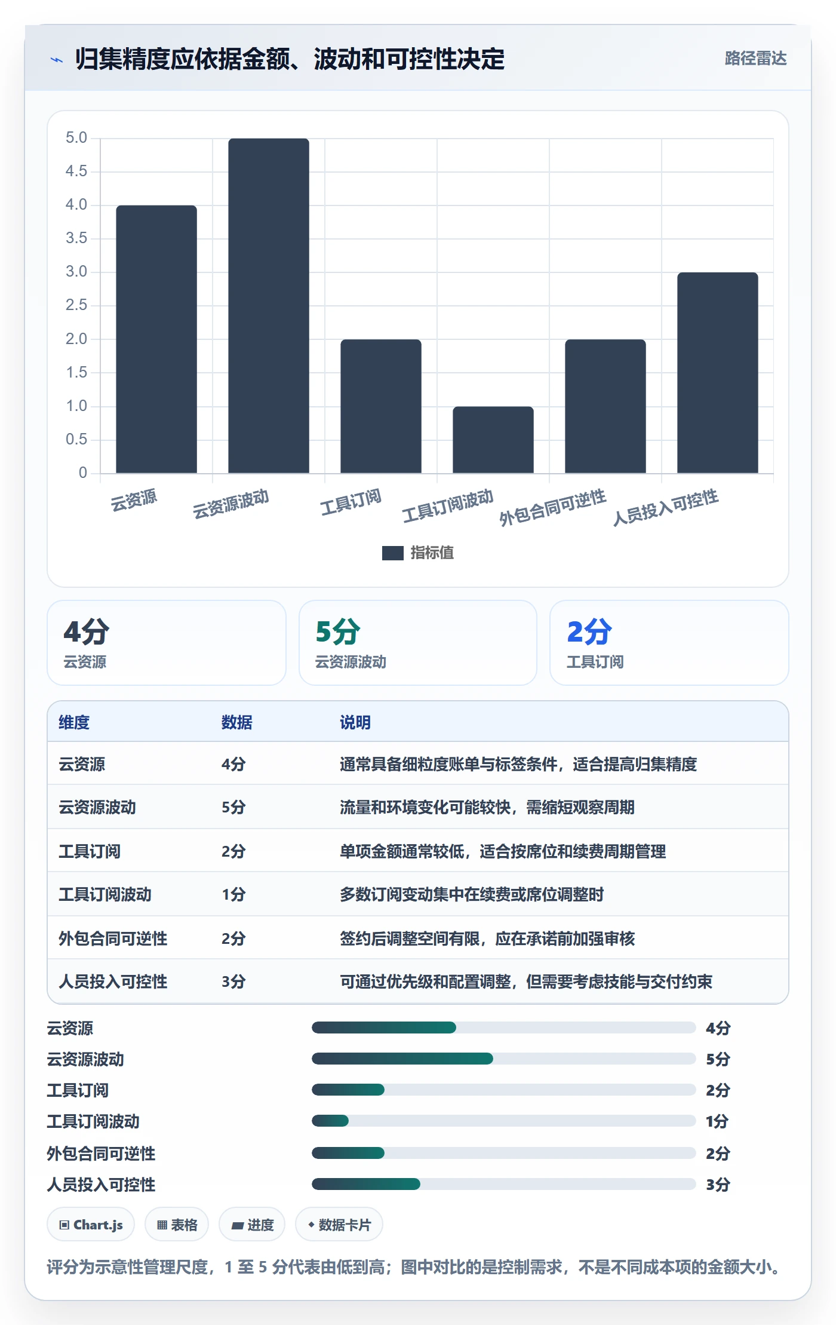The image size is (836, 1325).
Task: Open the 5分 云资源波动 data card
Action: coord(418,643)
